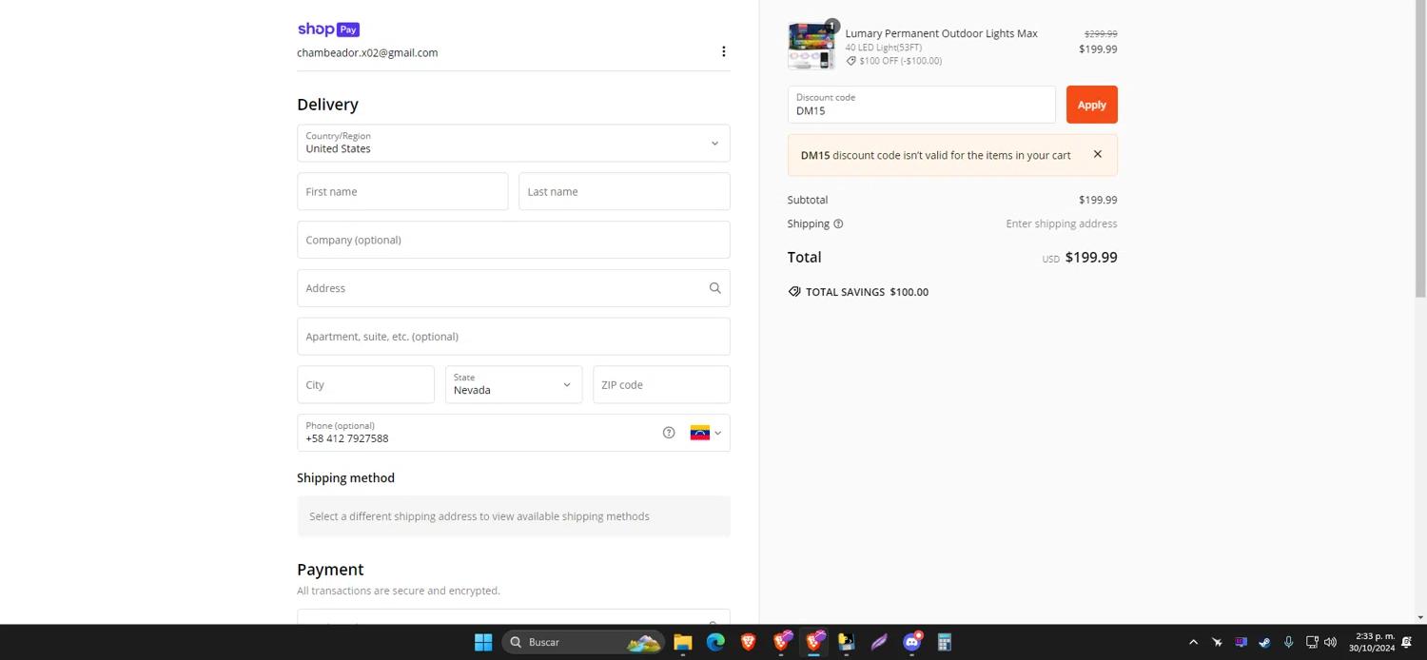Viewport: 1427px width, 660px height.
Task: Open the State dropdown showing Nevada
Action: [513, 385]
